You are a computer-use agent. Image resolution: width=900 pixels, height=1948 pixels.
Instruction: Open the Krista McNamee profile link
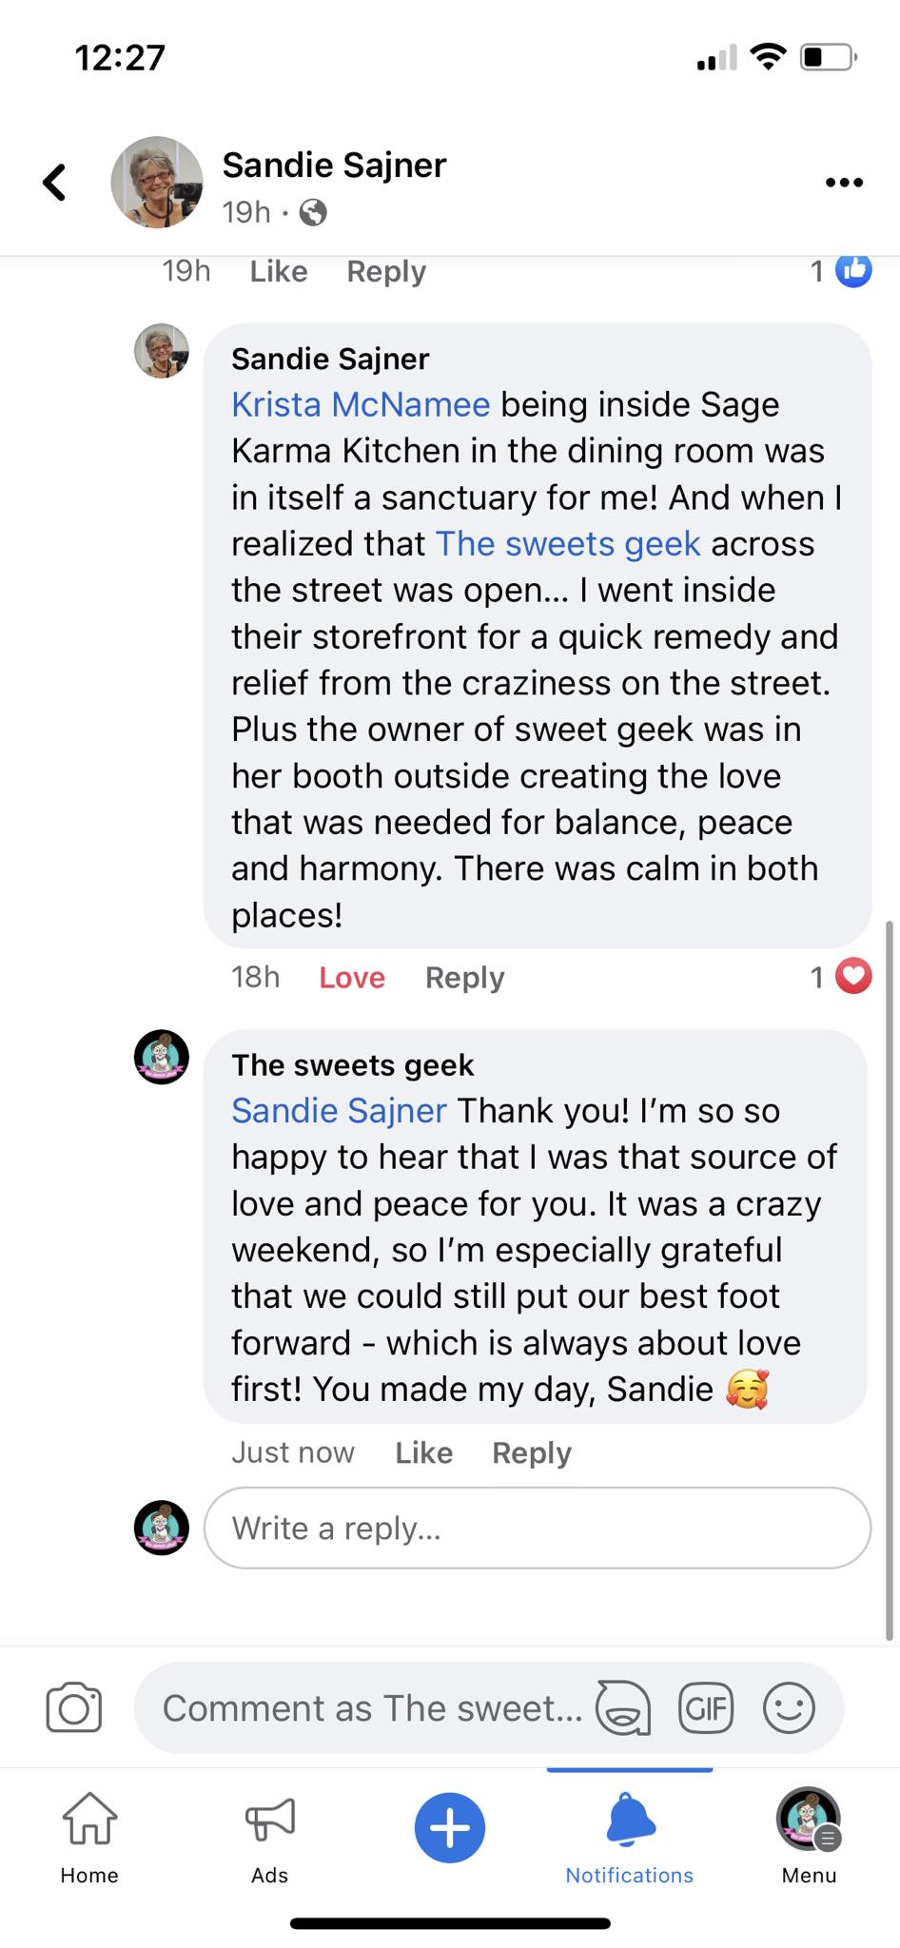[361, 405]
